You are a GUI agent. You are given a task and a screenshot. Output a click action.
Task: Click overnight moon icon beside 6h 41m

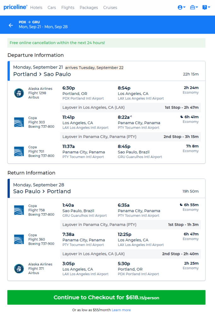coord(182,117)
